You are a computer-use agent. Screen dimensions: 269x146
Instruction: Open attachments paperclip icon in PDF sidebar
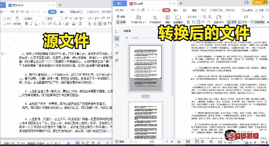click(x=117, y=53)
